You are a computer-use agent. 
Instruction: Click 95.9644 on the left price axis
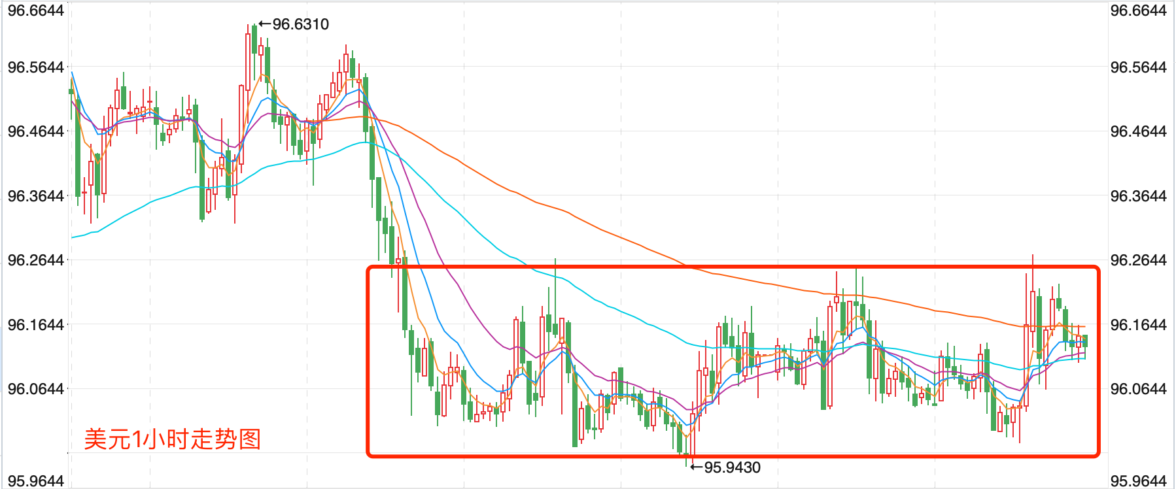[36, 481]
